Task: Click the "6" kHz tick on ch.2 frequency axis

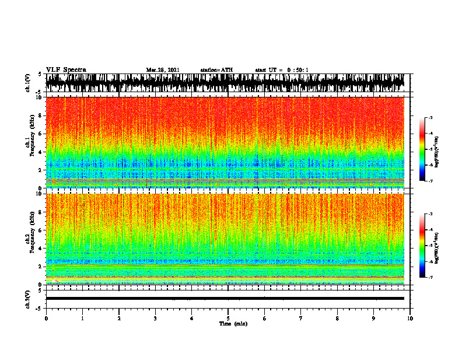Action: (41, 230)
